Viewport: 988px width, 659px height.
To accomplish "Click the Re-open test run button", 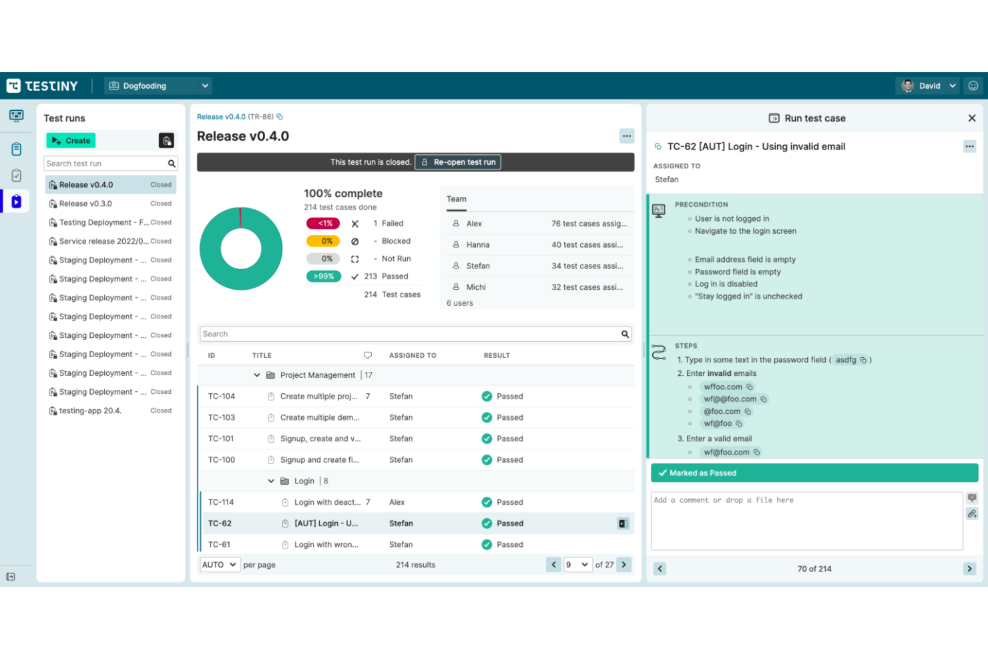I will pos(457,162).
